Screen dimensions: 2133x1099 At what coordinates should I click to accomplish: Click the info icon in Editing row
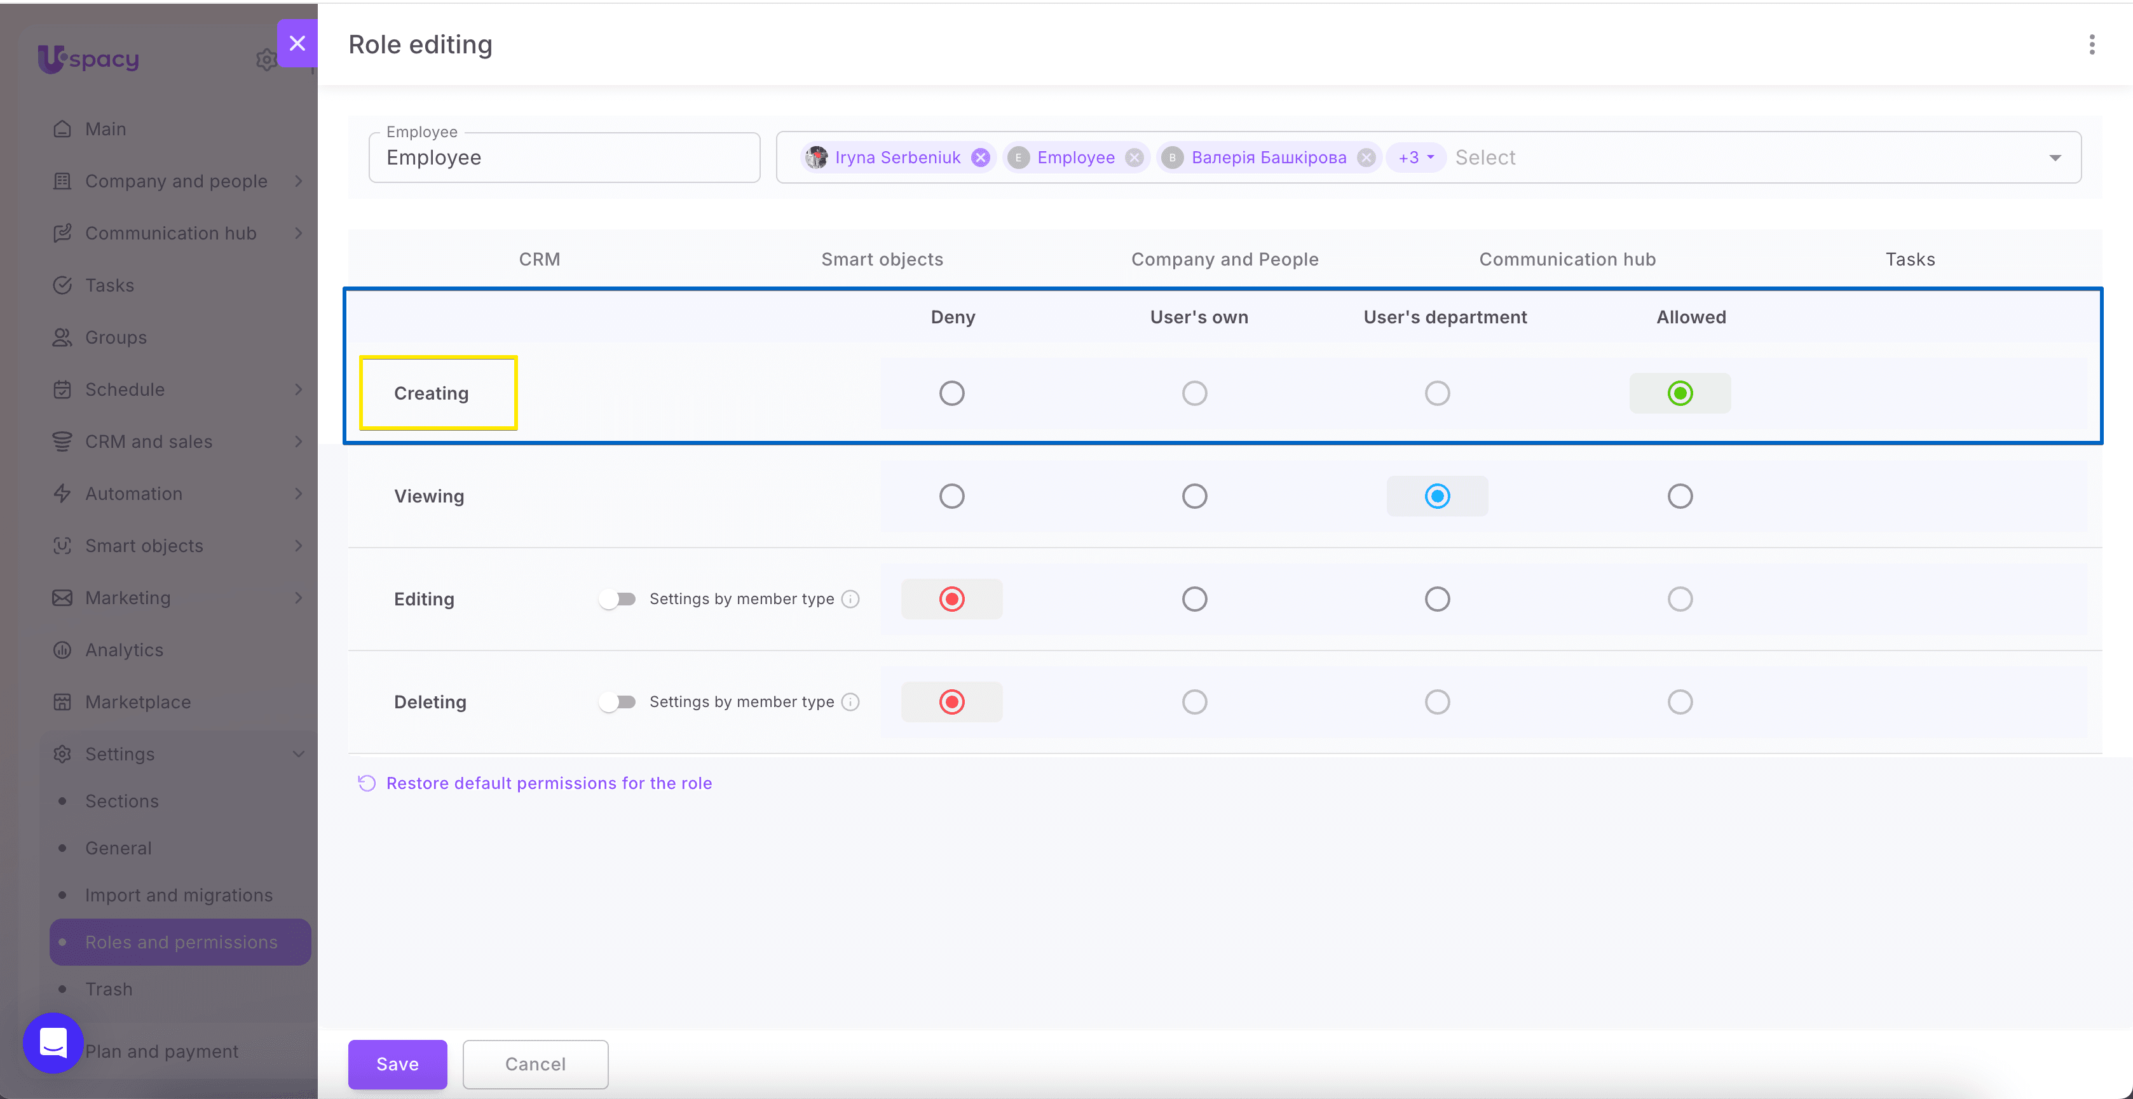pos(850,599)
